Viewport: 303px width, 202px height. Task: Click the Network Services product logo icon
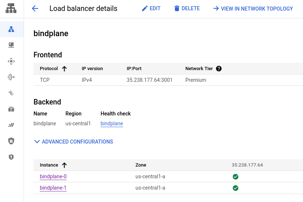pos(11,8)
